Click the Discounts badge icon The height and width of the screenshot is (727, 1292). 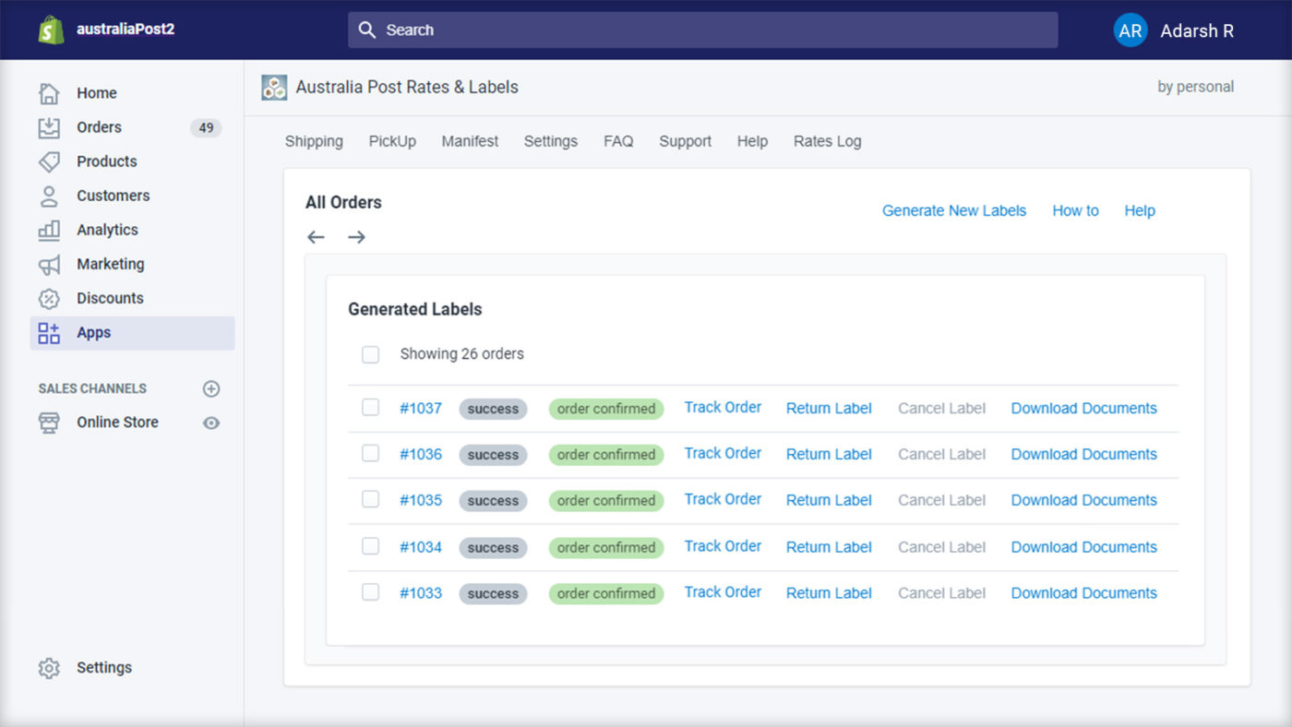click(x=49, y=298)
